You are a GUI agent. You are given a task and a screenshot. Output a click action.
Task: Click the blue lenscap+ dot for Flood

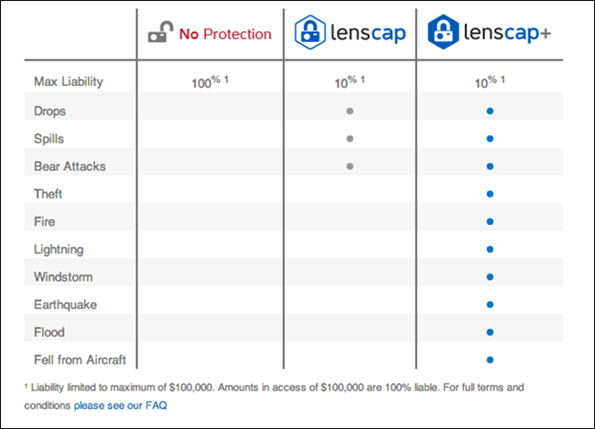pos(490,332)
